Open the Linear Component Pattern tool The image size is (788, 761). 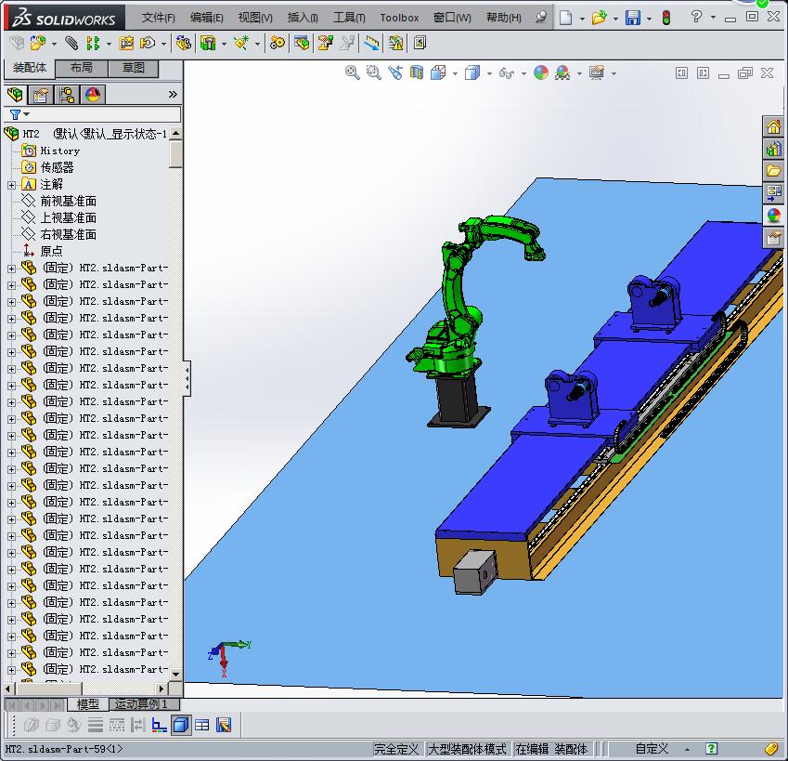click(93, 44)
